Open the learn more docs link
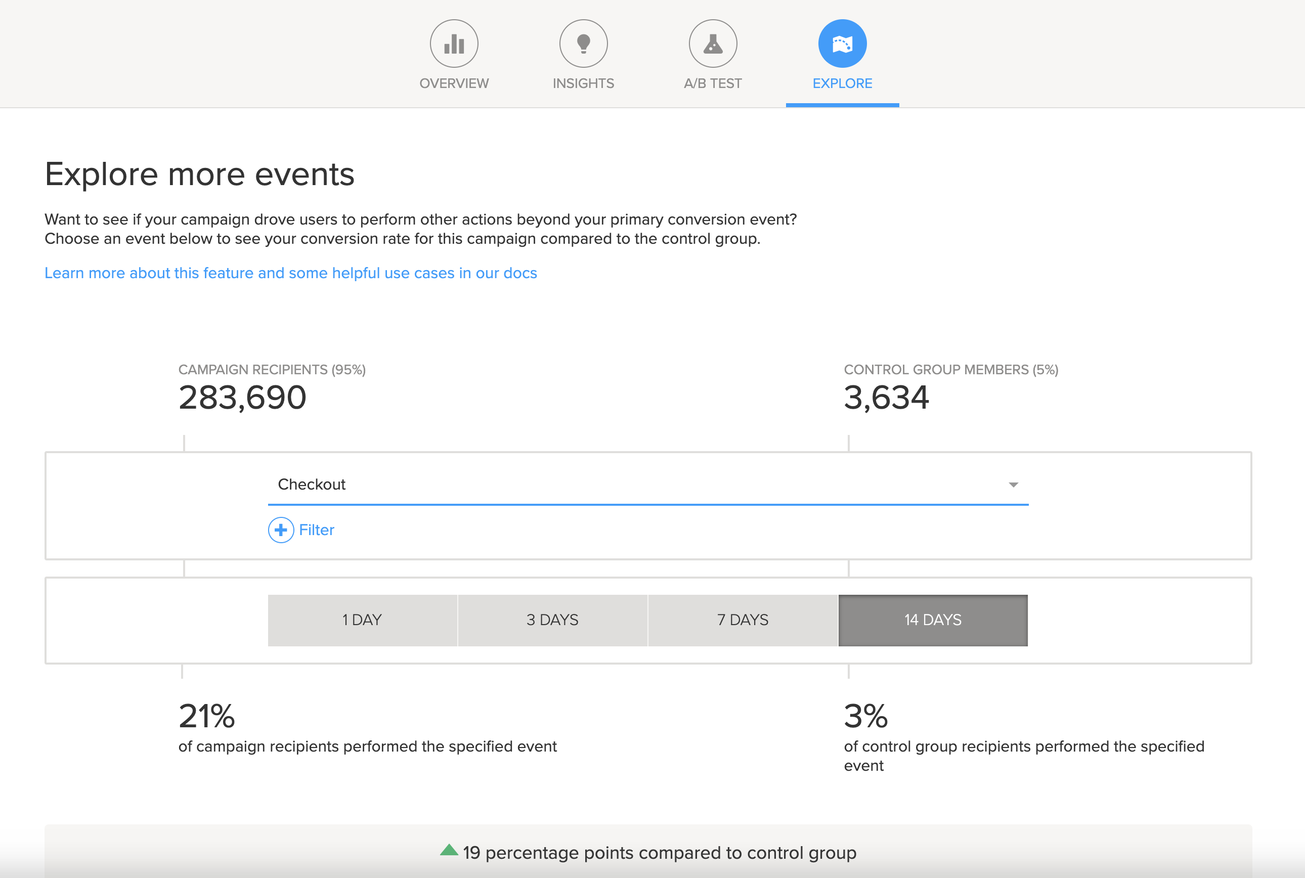The image size is (1305, 878). pos(290,273)
